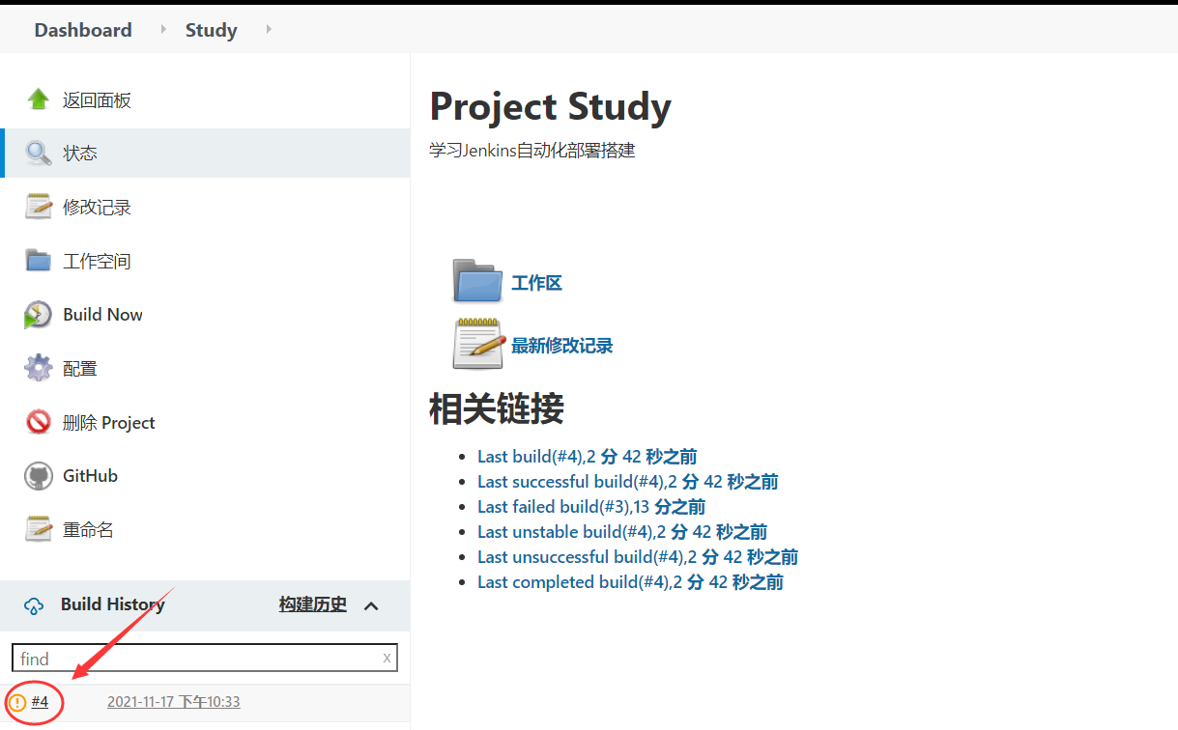Click the green up-arrow 返回面板 icon
Image resolution: width=1178 pixels, height=730 pixels.
click(38, 99)
